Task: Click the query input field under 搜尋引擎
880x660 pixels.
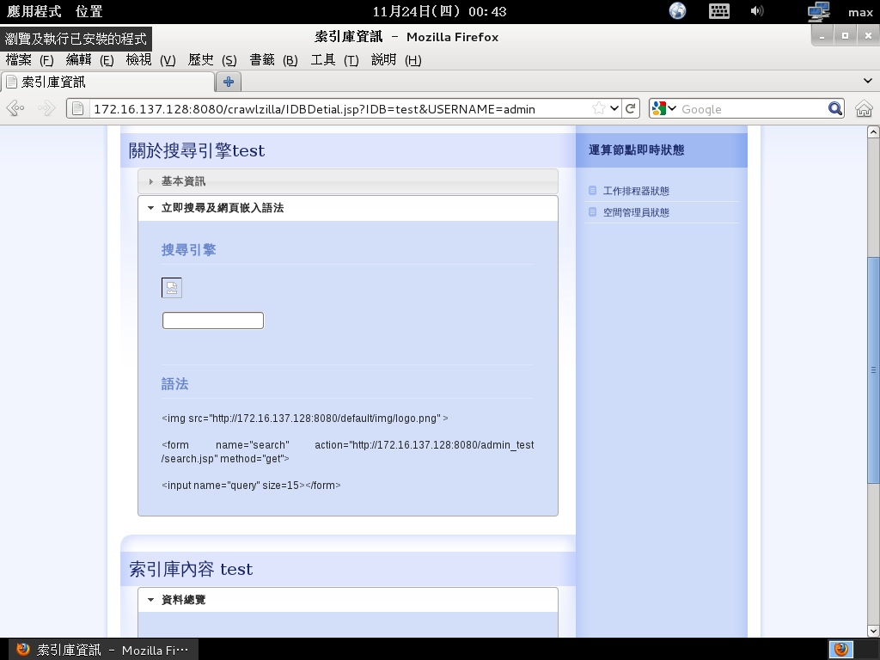Action: [213, 321]
